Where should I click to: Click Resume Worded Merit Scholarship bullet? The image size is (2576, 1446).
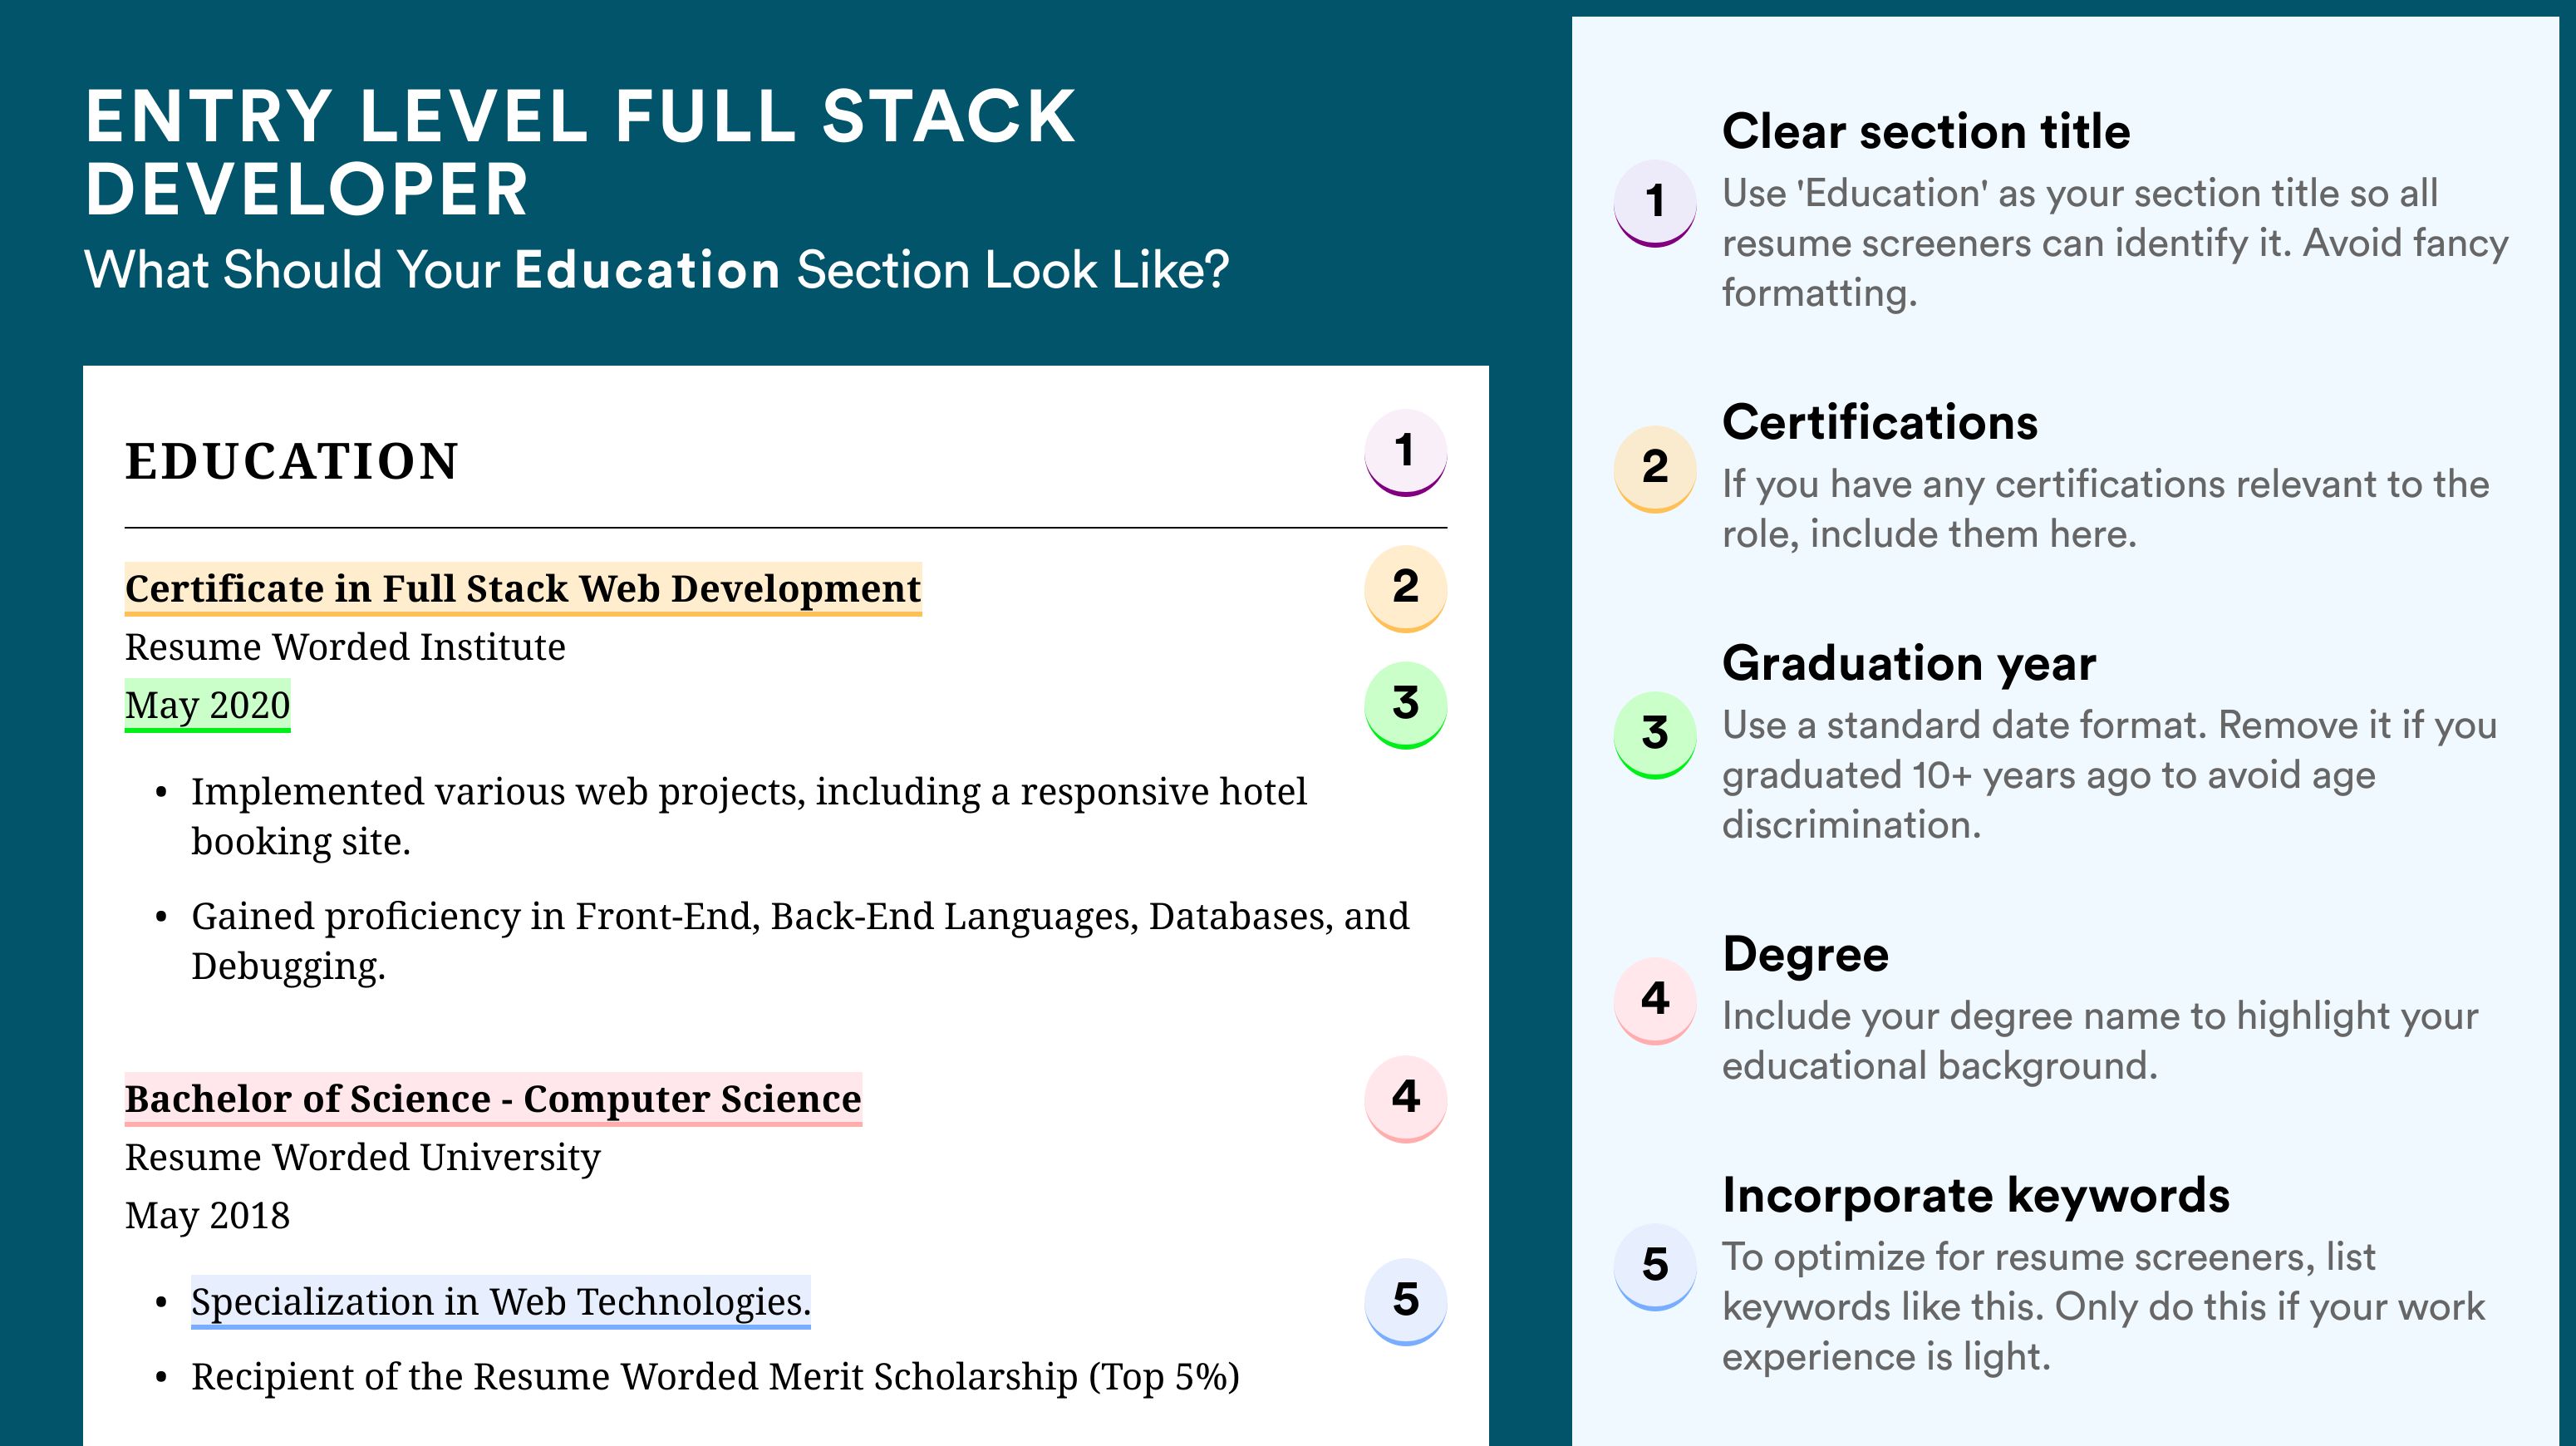pos(715,1377)
